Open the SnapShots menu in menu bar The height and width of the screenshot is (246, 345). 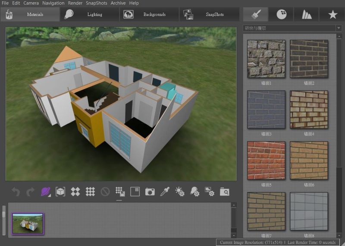click(x=97, y=3)
